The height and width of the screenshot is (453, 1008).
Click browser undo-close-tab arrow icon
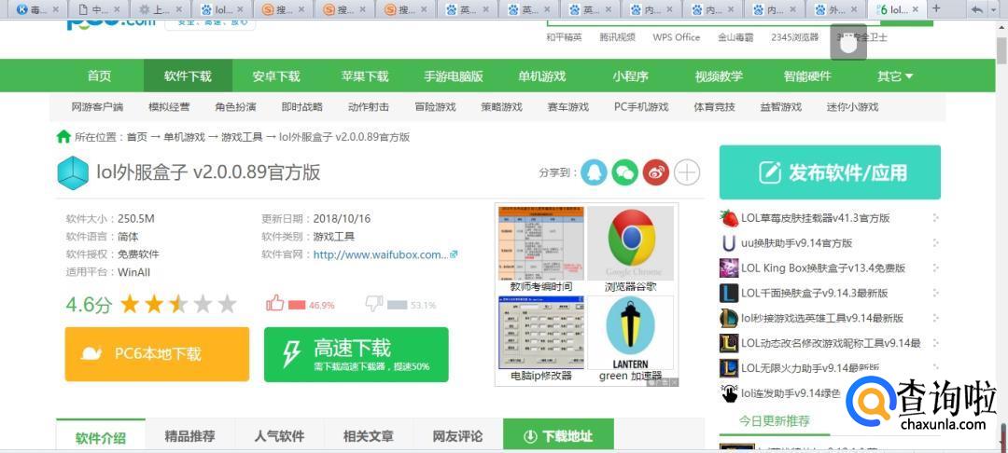pos(977,9)
